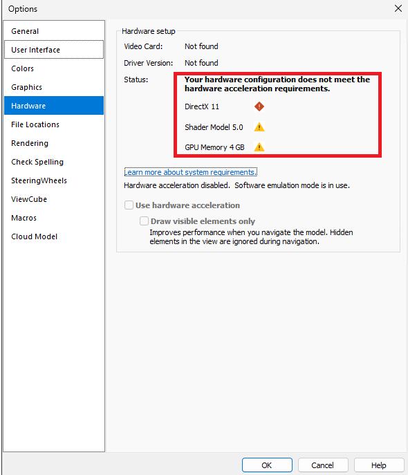Click the GPU Memory 4 GB warning icon
The image size is (408, 475).
(259, 147)
